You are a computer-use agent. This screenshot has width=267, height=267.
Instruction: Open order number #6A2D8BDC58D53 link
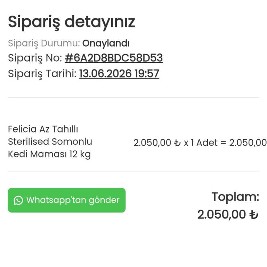click(114, 58)
